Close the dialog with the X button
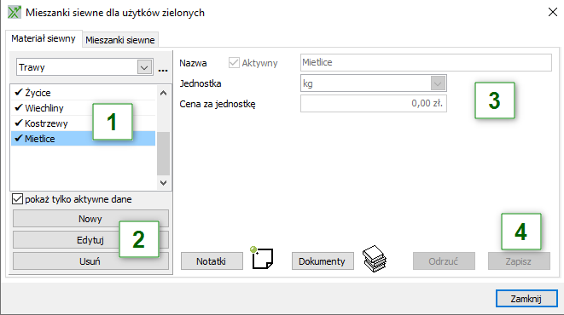 click(553, 12)
